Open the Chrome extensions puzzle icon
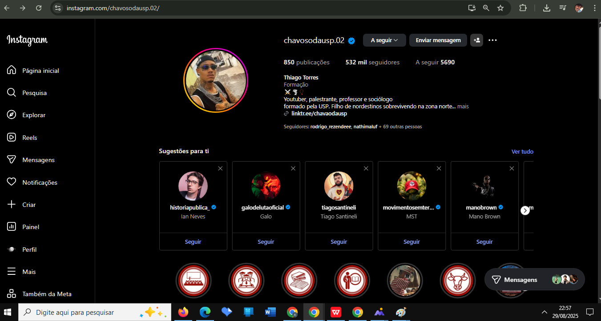The image size is (601, 321). (x=523, y=8)
